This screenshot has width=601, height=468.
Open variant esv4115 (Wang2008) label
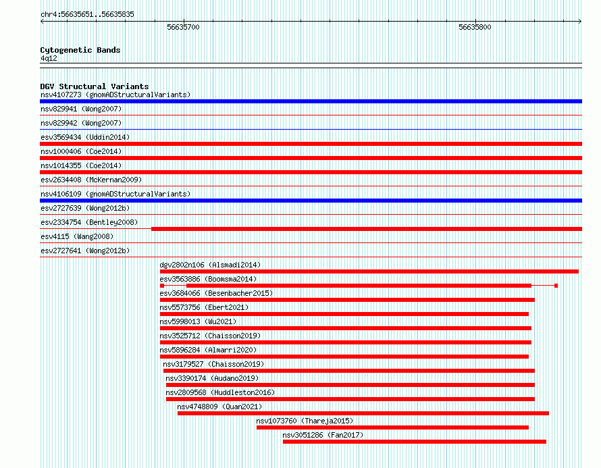pyautogui.click(x=77, y=236)
